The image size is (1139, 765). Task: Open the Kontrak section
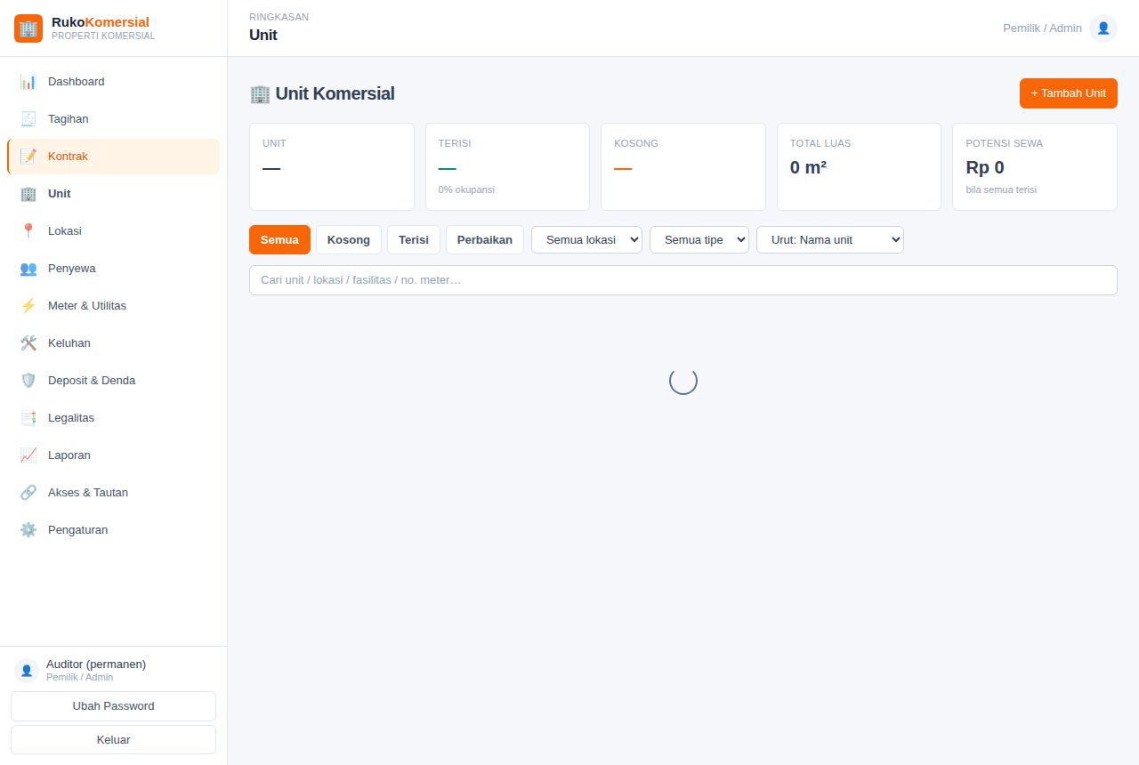tap(113, 157)
